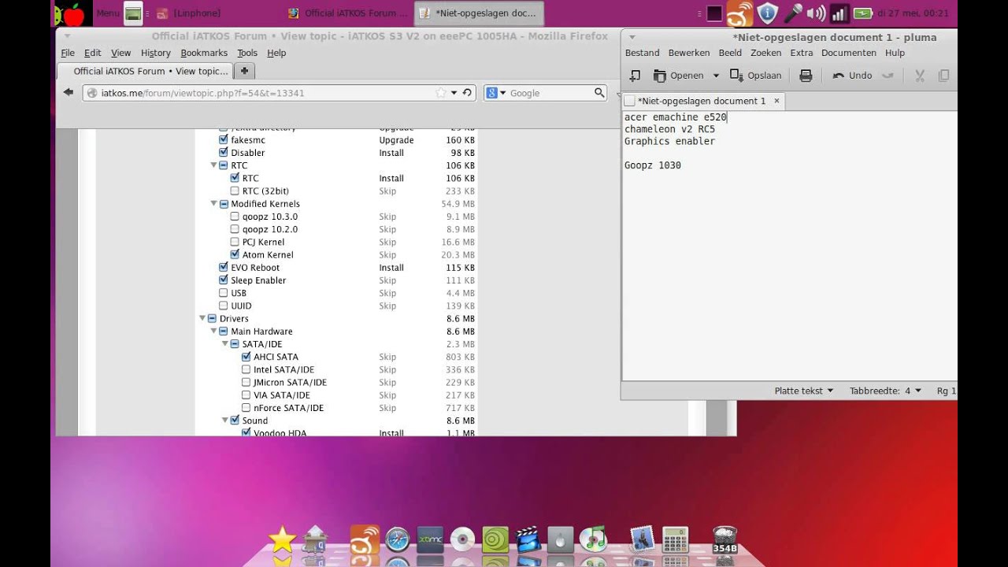This screenshot has height=567, width=1008.
Task: Click the copy icon in pluma toolbar
Action: coord(943,76)
